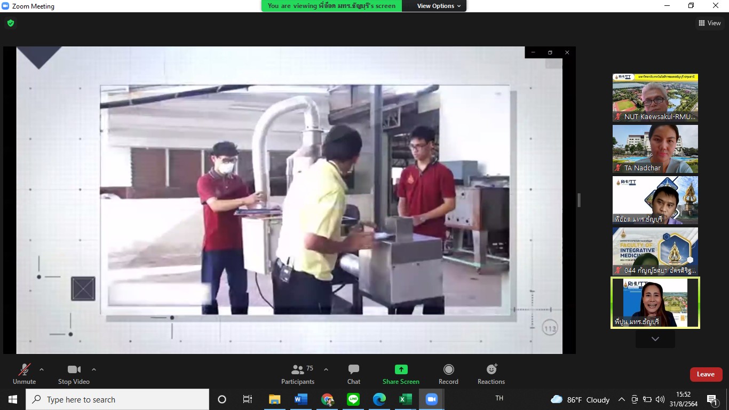Image resolution: width=729 pixels, height=410 pixels.
Task: Open the LINE app in taskbar
Action: click(x=353, y=399)
